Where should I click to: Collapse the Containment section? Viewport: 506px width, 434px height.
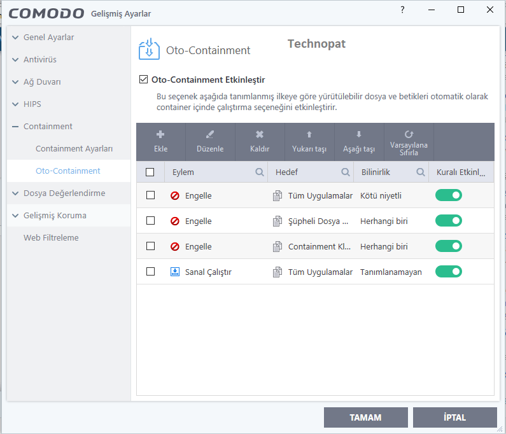pyautogui.click(x=15, y=127)
